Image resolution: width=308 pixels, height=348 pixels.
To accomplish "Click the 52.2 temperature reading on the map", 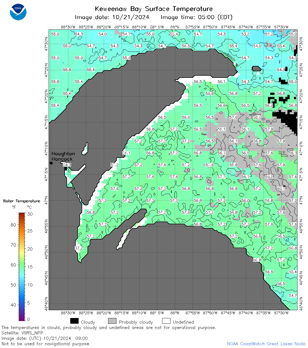I will (x=269, y=34).
